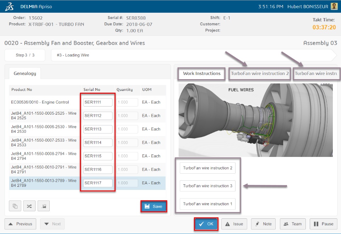The height and width of the screenshot is (234, 341).
Task: Edit serial field SER1114
Action: coord(98,143)
